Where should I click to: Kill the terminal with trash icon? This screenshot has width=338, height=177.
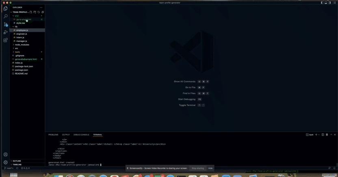(x=327, y=135)
